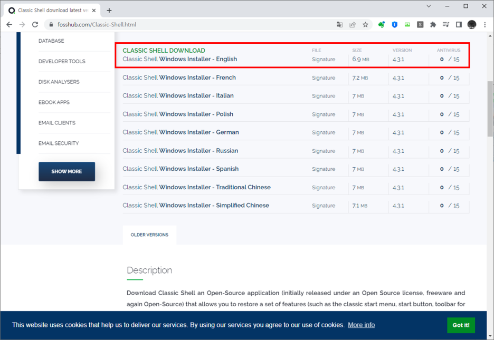Share this page icon
Screen dimensions: 494x340
[353, 25]
